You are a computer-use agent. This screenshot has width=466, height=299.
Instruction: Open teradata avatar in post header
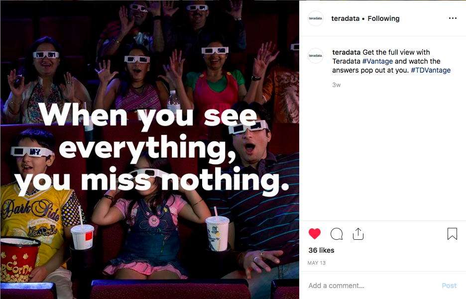[x=315, y=18]
